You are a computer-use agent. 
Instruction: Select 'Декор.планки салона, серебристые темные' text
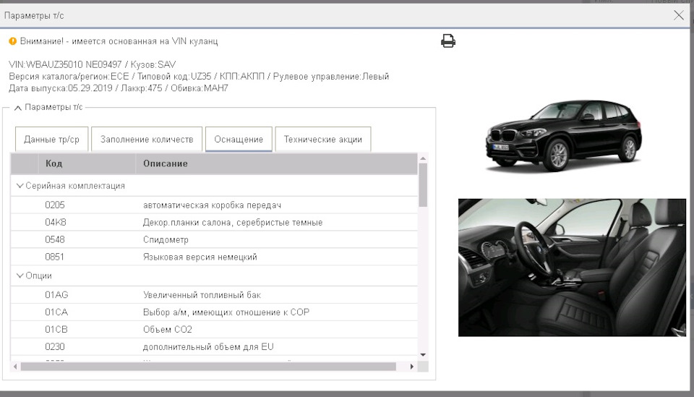(x=233, y=222)
